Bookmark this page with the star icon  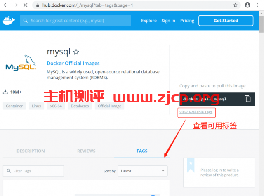(235, 5)
